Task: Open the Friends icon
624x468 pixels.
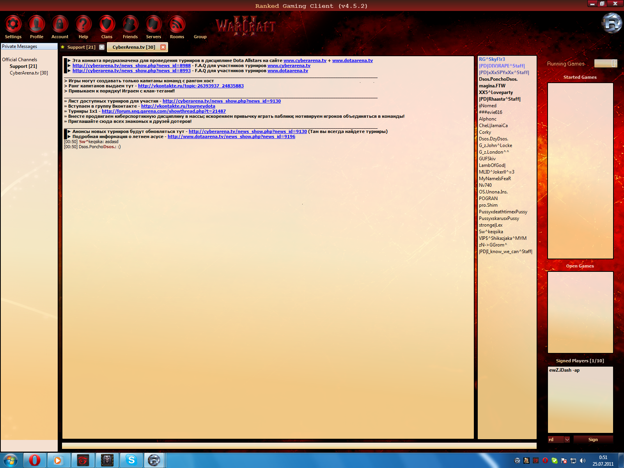Action: point(130,24)
